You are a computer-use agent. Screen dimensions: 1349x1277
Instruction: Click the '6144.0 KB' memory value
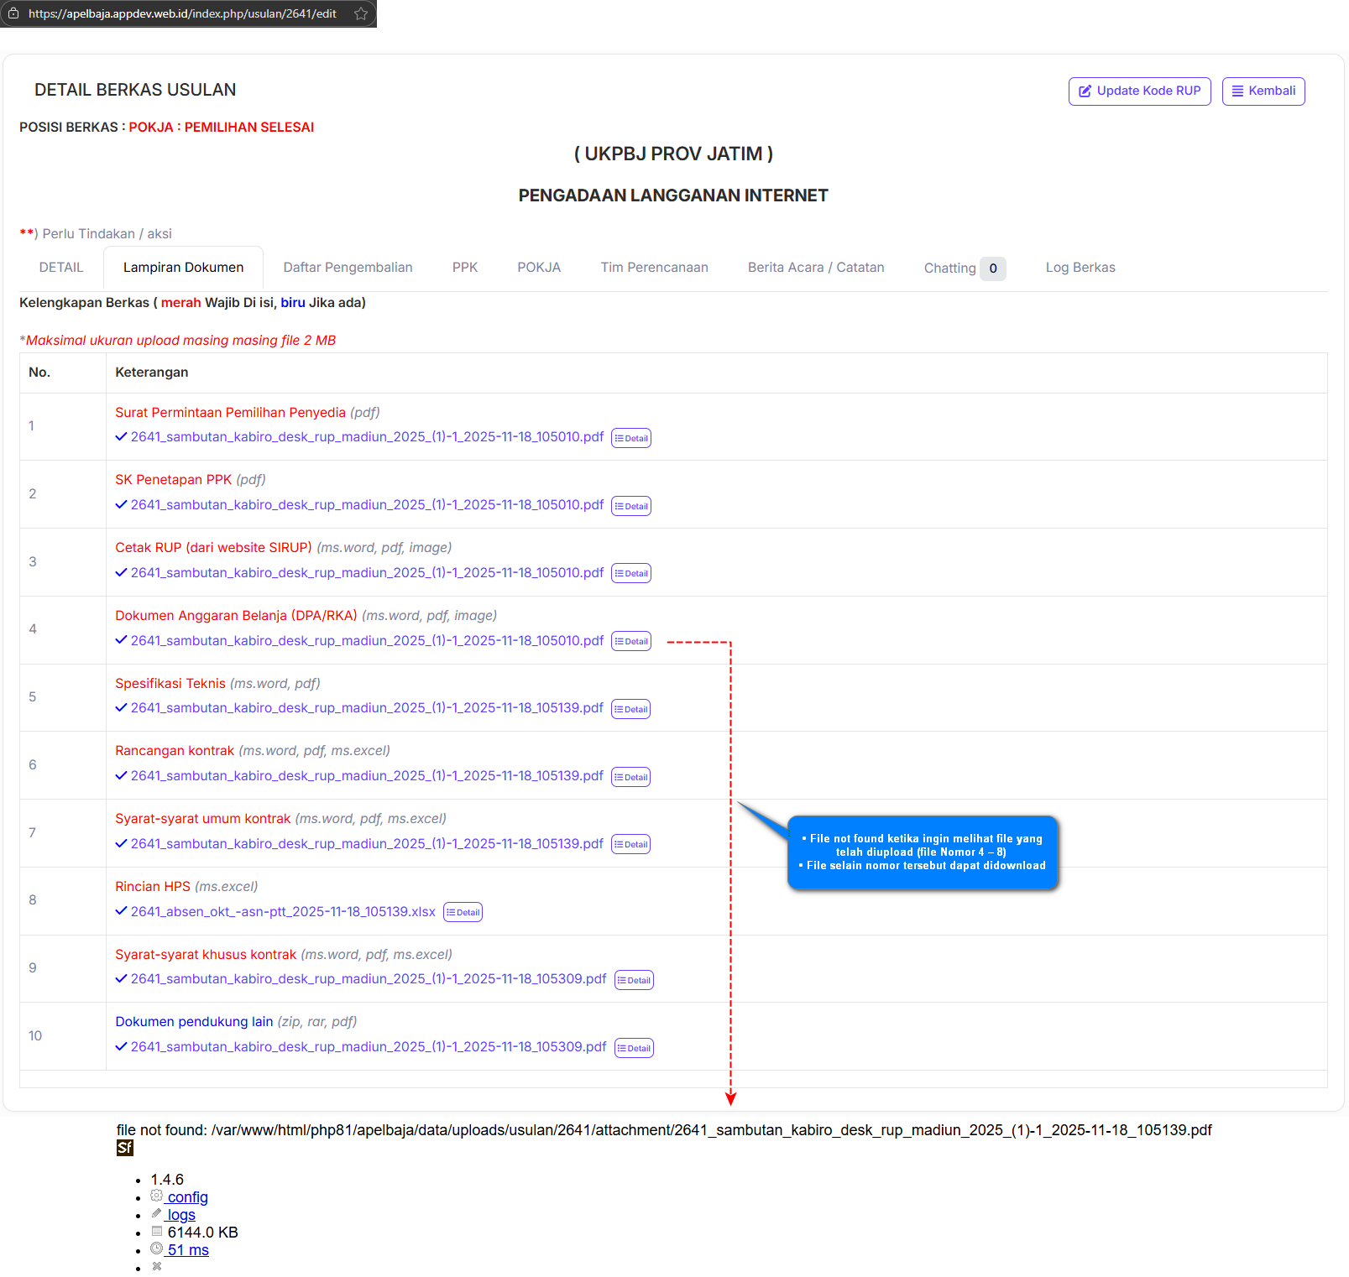tap(203, 1233)
